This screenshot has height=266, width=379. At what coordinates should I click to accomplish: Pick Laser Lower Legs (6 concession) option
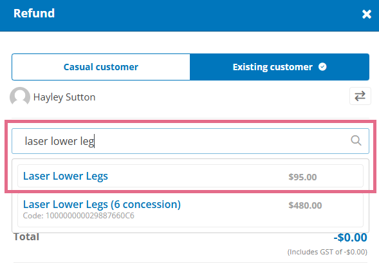[190, 209]
